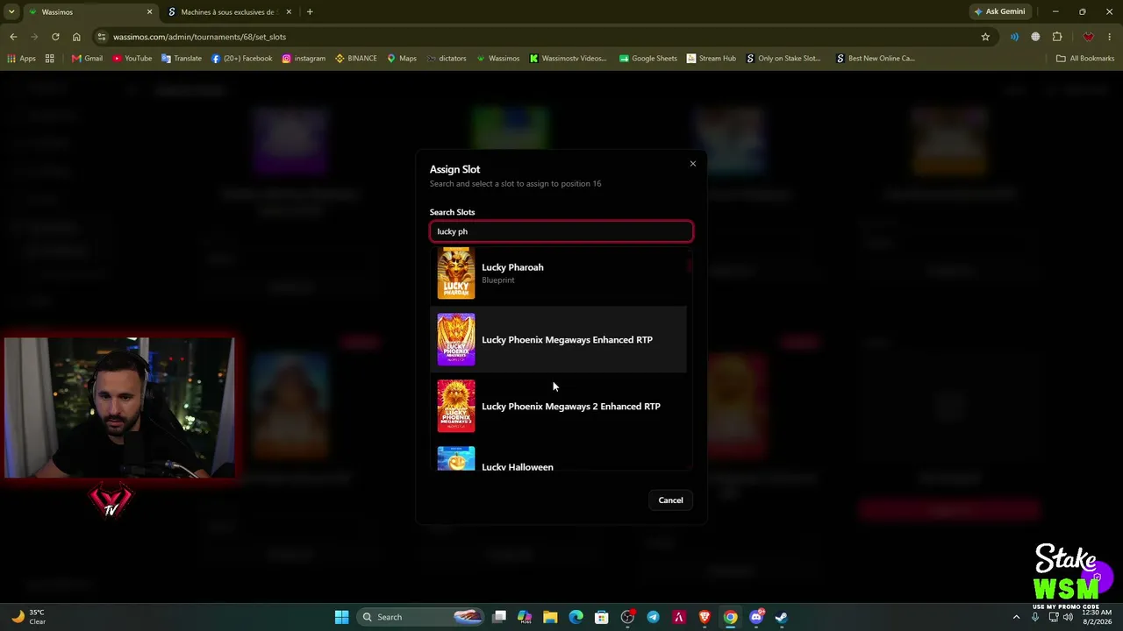Bookmark this page with the star

click(x=985, y=37)
